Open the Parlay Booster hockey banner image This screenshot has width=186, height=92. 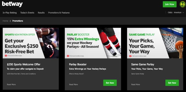click(x=93, y=43)
